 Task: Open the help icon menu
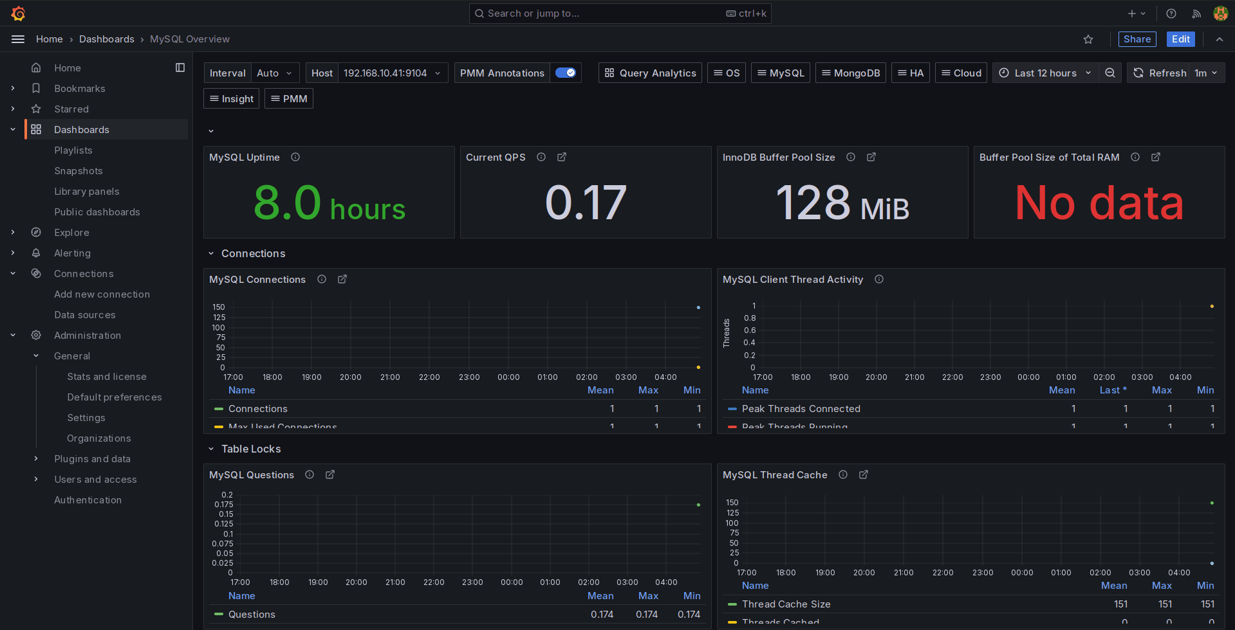[1171, 13]
